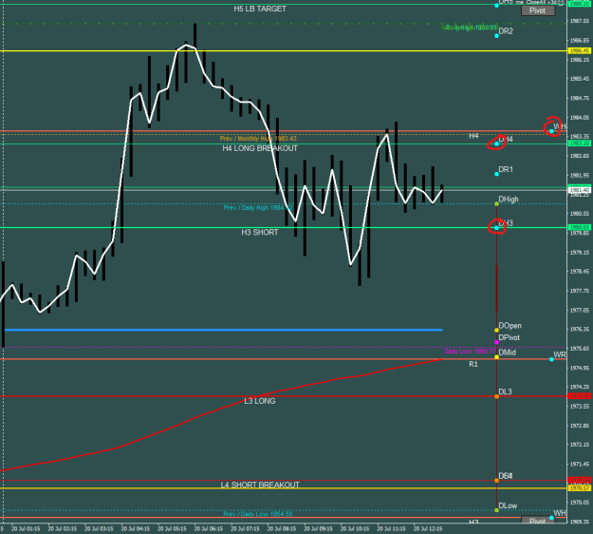Click the DPivot text label
The width and height of the screenshot is (593, 534).
[x=510, y=338]
